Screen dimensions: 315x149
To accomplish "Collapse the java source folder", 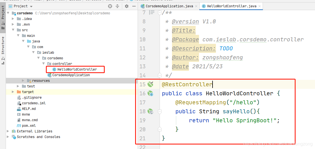I will click(23, 41).
